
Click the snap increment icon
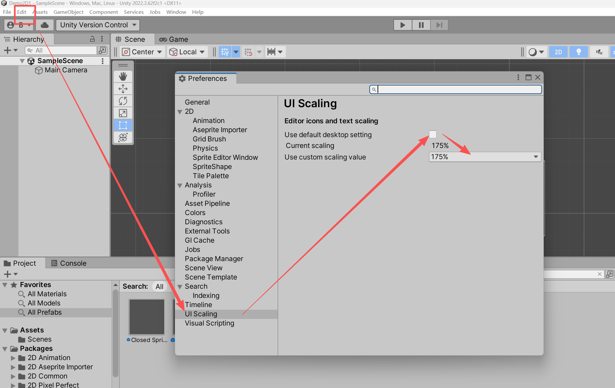pos(248,52)
